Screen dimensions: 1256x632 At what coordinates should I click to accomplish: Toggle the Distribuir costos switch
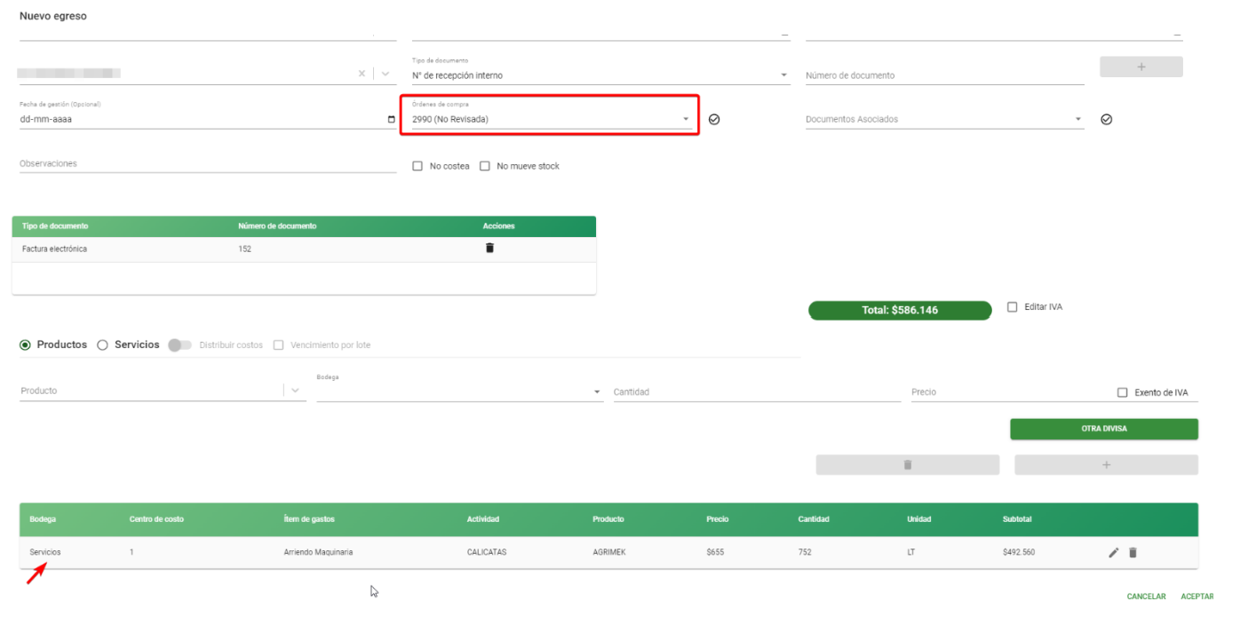179,344
